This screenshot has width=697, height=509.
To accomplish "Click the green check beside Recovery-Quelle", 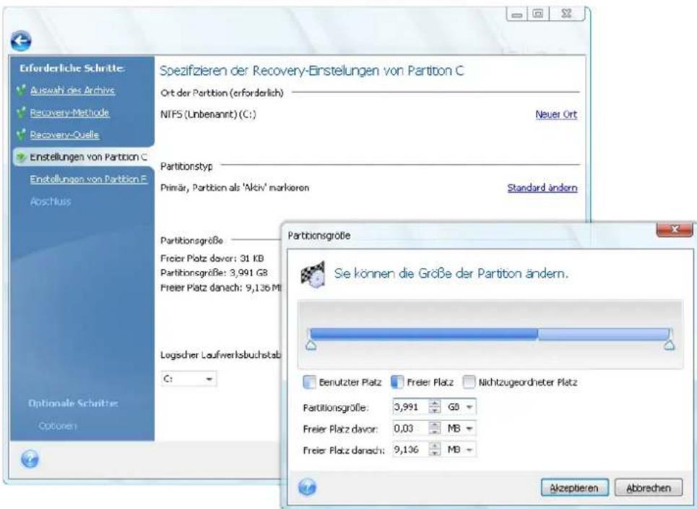I will pos(21,134).
